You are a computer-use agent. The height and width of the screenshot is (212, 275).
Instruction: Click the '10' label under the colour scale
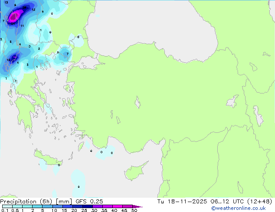click(54, 210)
